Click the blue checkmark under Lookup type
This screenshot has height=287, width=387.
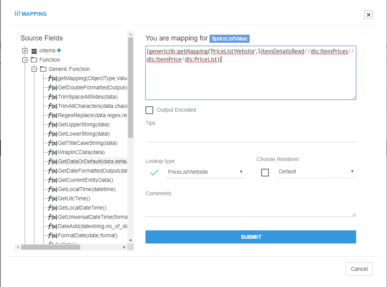(154, 172)
